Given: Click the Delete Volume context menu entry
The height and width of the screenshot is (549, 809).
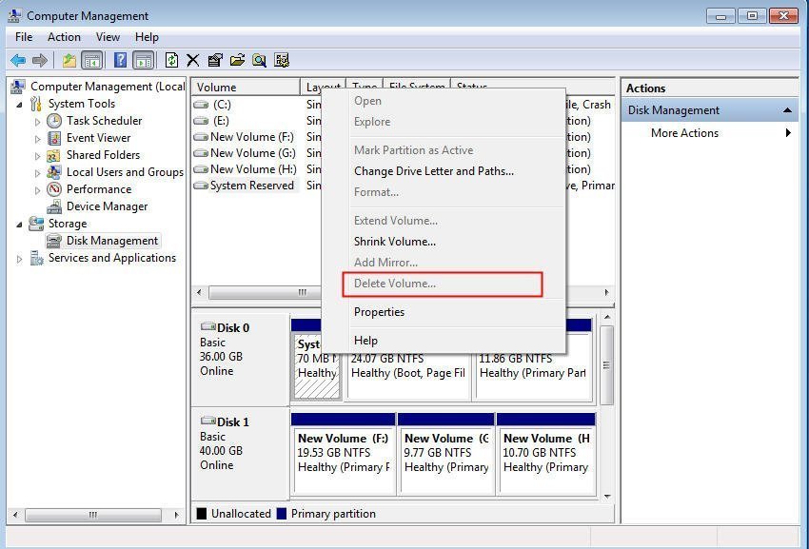Looking at the screenshot, I should click(x=395, y=284).
